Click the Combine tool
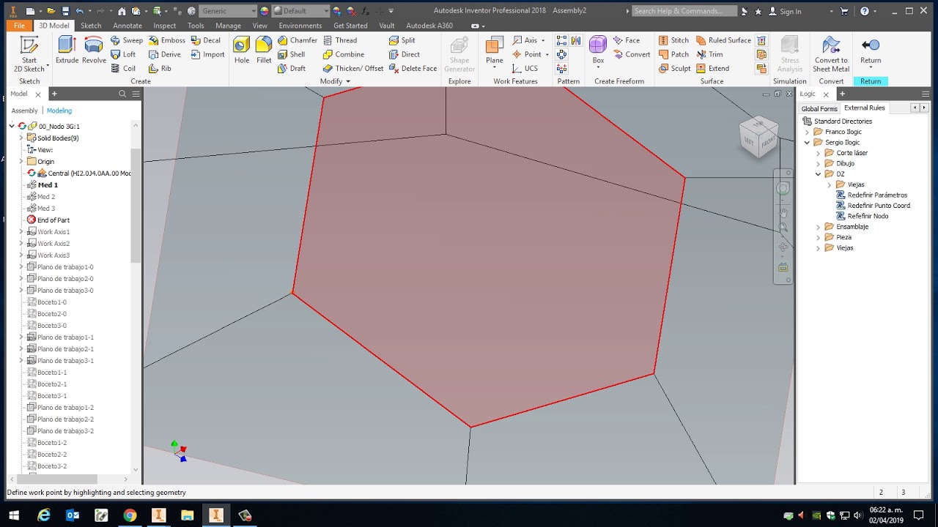This screenshot has height=527, width=938. 343,54
